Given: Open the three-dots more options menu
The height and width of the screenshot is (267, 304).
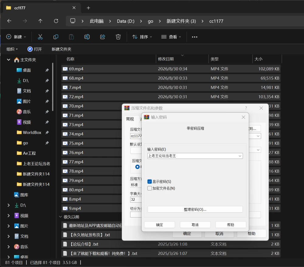Looking at the screenshot, I should coord(195,37).
